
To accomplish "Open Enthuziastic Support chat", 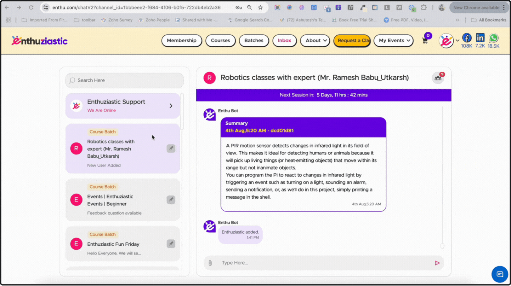I will (x=123, y=106).
